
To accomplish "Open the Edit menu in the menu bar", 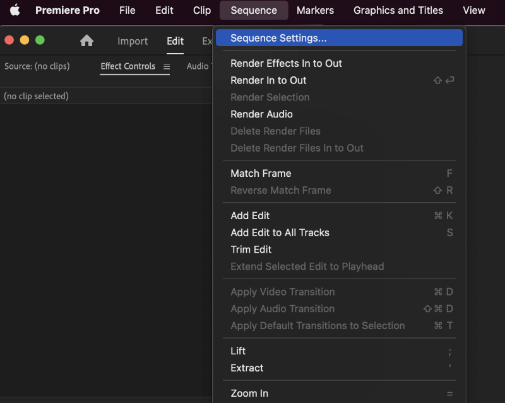I will pos(164,10).
